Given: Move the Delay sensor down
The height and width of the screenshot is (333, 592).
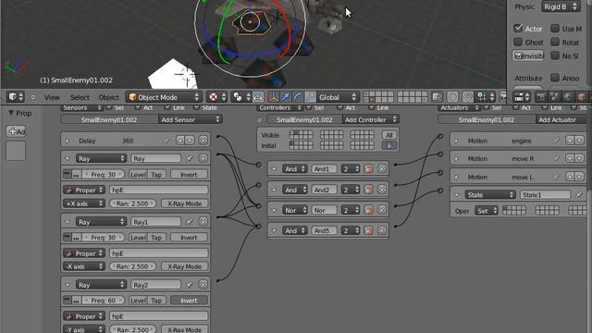Looking at the screenshot, I should [x=190, y=141].
